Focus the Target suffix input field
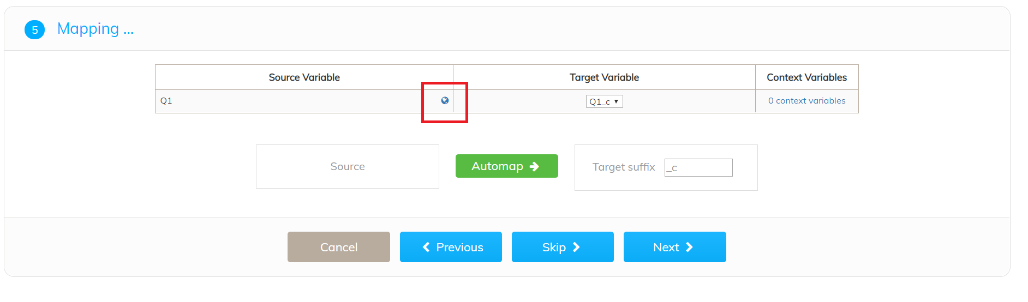Viewport: 1028px width, 302px height. point(698,168)
